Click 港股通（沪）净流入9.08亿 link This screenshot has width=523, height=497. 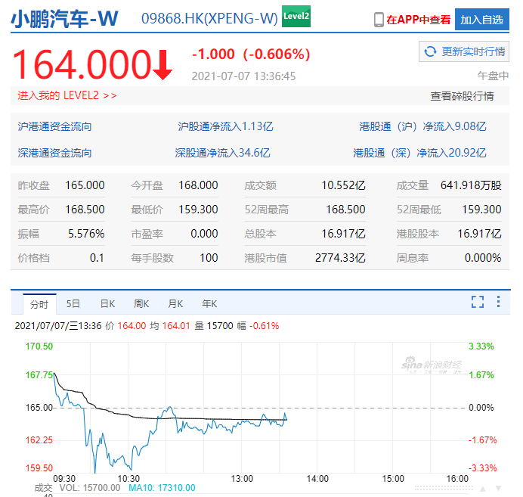tap(422, 126)
